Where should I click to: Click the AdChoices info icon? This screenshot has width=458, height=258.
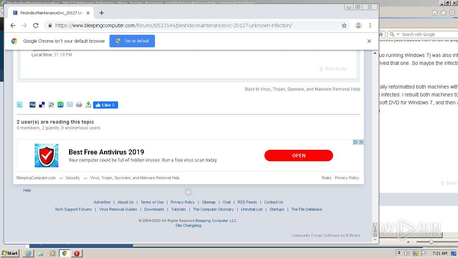tap(356, 142)
